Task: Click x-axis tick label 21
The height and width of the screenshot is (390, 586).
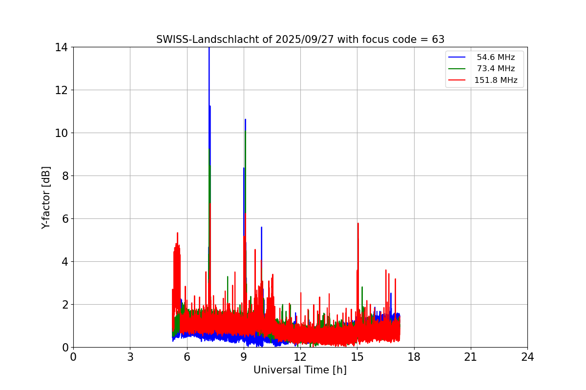Action: tap(471, 357)
